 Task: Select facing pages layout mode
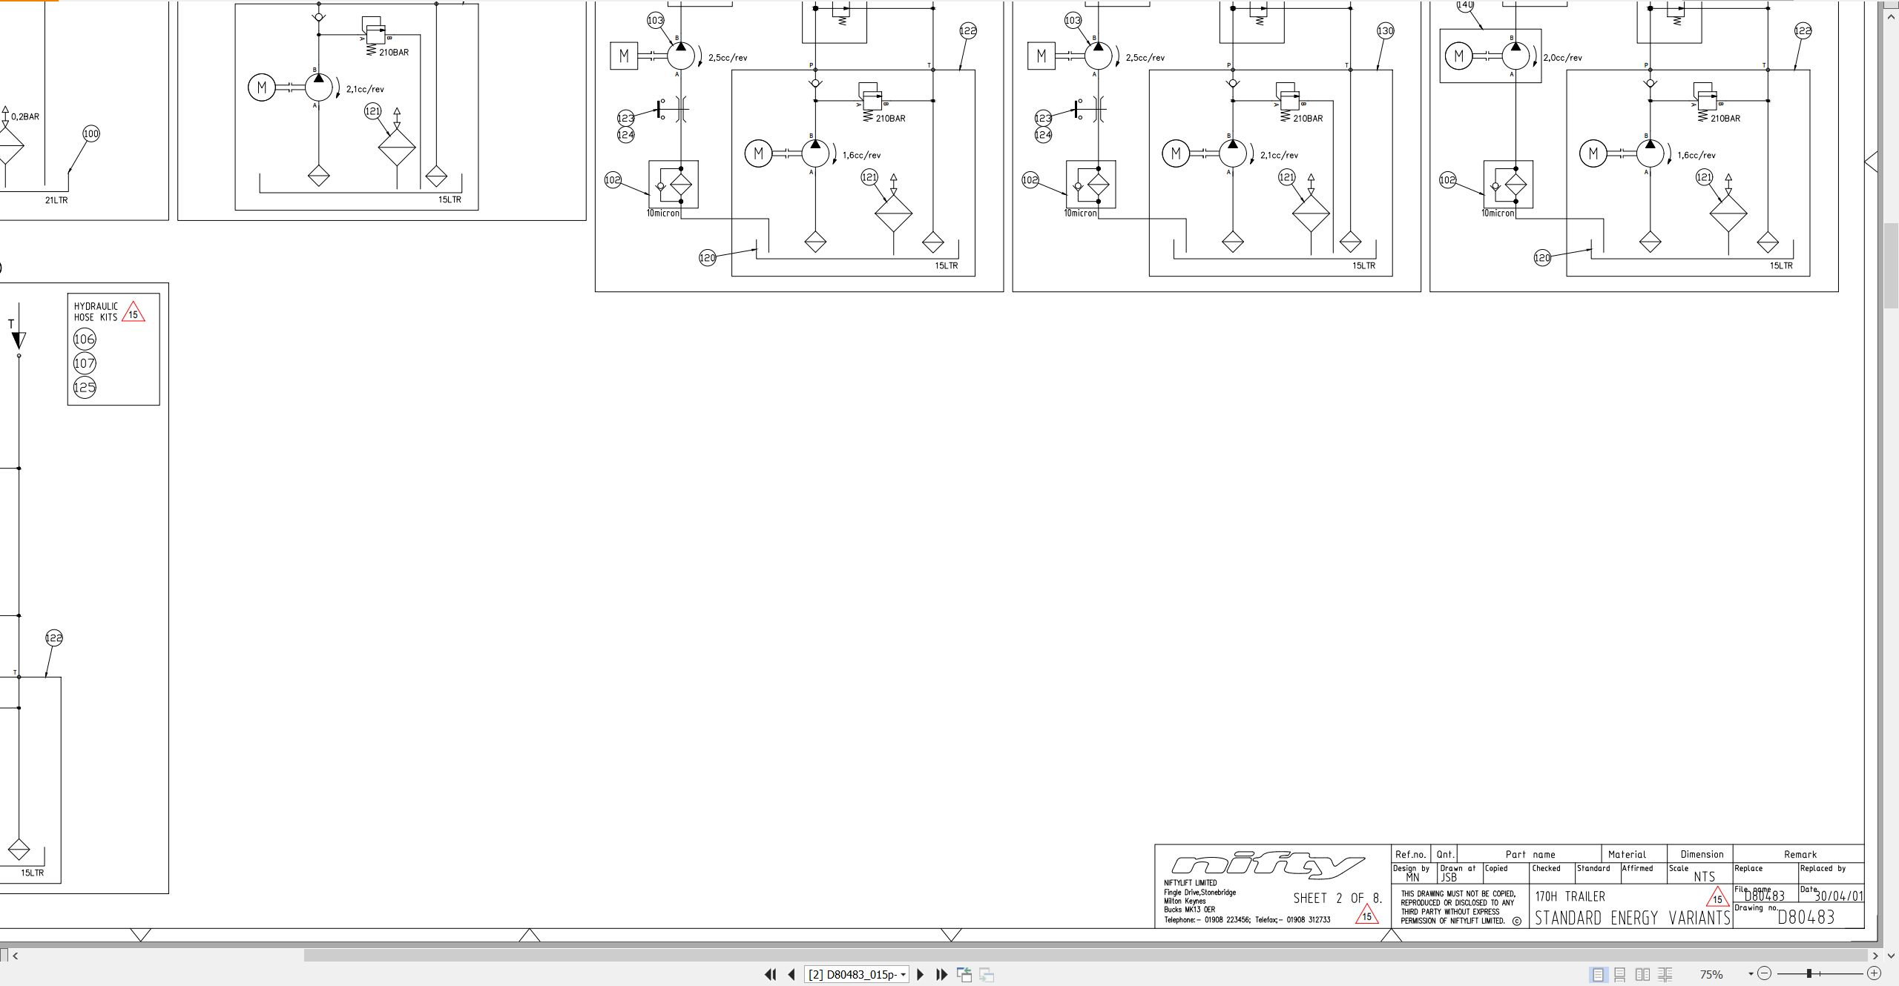(x=1642, y=974)
